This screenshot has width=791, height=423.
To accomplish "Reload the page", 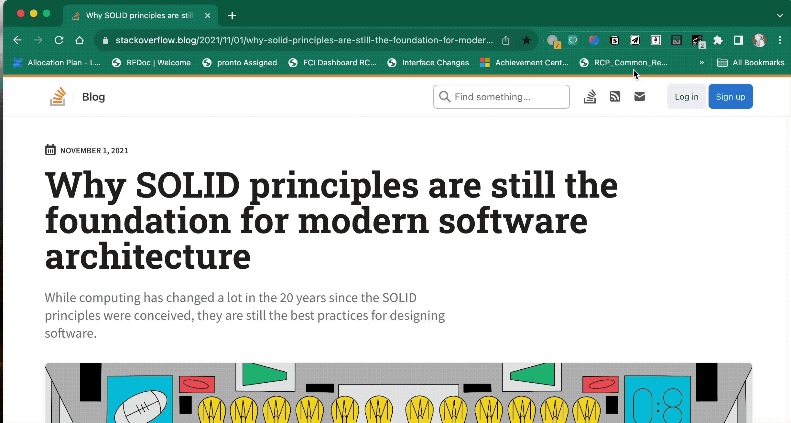I will [59, 40].
